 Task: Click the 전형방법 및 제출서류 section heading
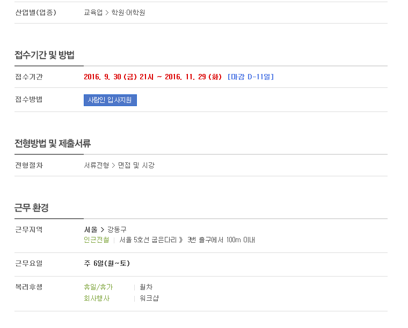(x=53, y=143)
